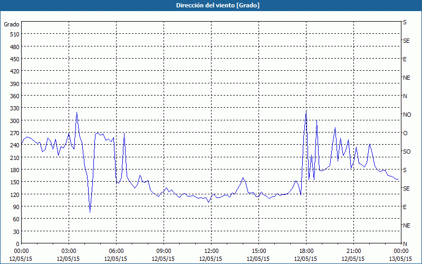Click the "N" compass label aligned with 0
Image resolution: width=422 pixels, height=264 pixels.
[x=405, y=244]
